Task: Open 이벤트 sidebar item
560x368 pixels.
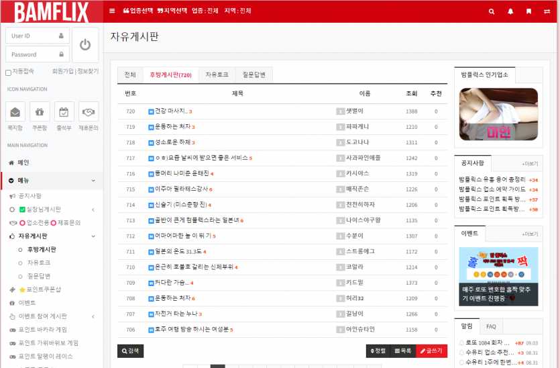Action: point(27,303)
